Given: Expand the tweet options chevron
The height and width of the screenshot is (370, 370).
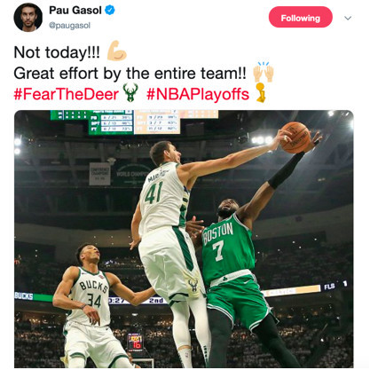Looking at the screenshot, I should (x=348, y=18).
